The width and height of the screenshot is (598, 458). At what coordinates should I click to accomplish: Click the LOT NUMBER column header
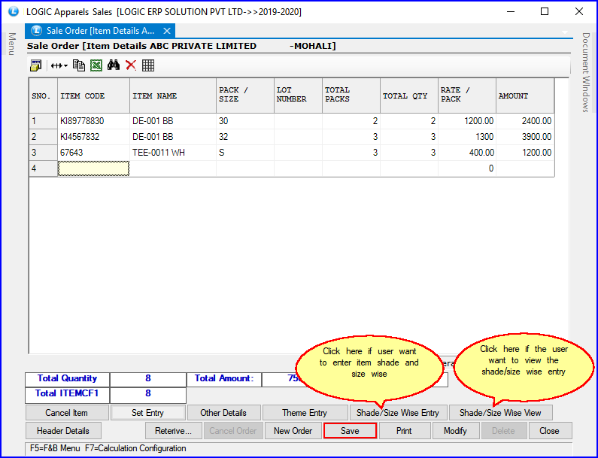[x=298, y=96]
